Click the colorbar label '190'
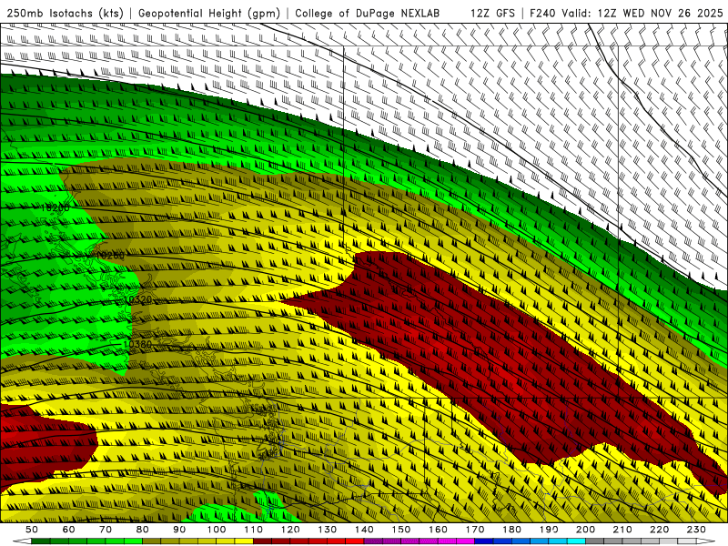This screenshot has height=546, width=728. pos(549,530)
